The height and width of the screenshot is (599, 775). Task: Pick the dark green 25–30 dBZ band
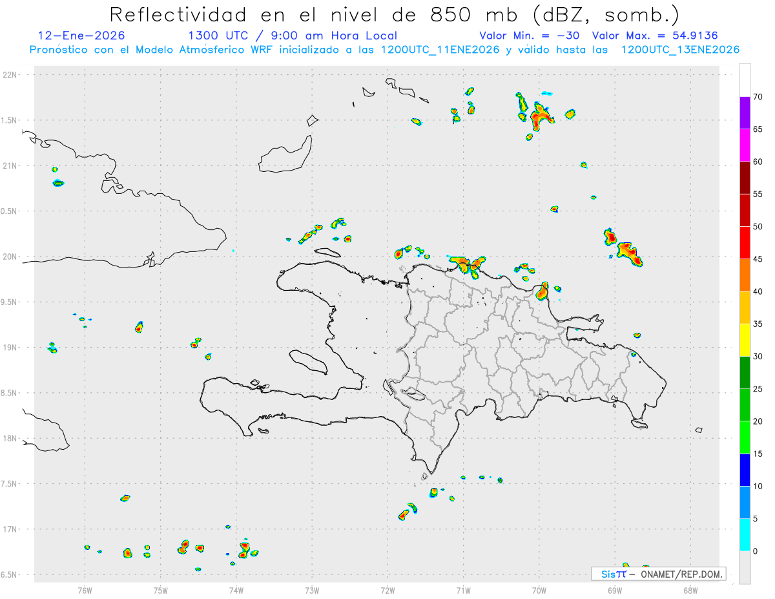pos(745,373)
